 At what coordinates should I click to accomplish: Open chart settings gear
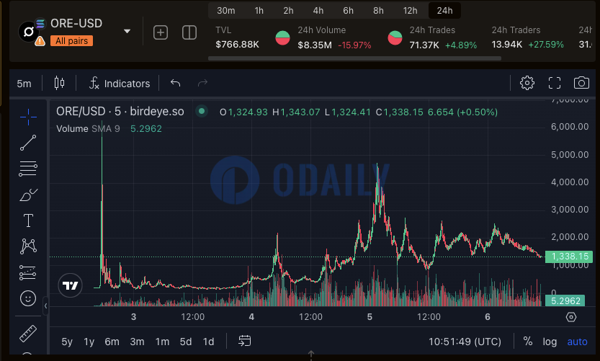(527, 83)
